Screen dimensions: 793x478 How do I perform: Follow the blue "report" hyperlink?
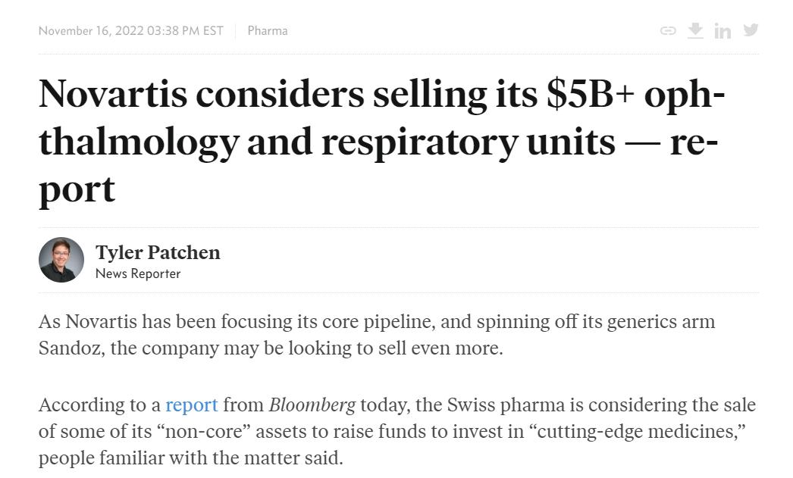coord(191,405)
